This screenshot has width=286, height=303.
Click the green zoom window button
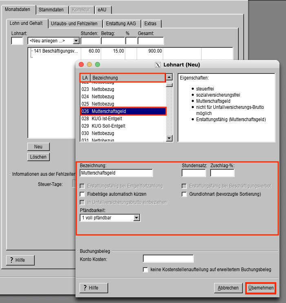(x=98, y=64)
